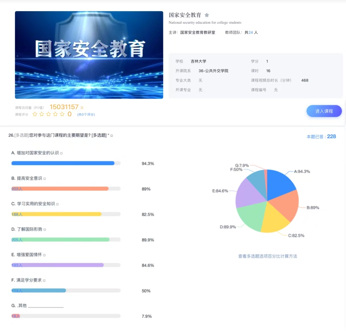Click the green 205人 bar for option D

pos(60,240)
